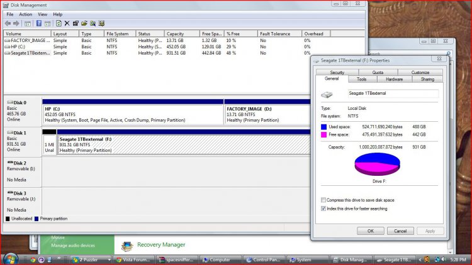Open the Recovery Manager link

(161, 245)
